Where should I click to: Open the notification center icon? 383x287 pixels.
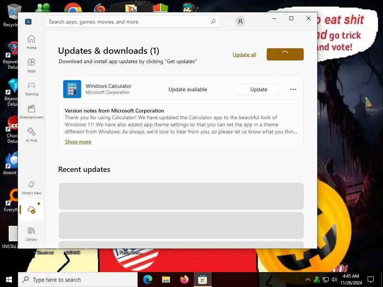tap(371, 280)
